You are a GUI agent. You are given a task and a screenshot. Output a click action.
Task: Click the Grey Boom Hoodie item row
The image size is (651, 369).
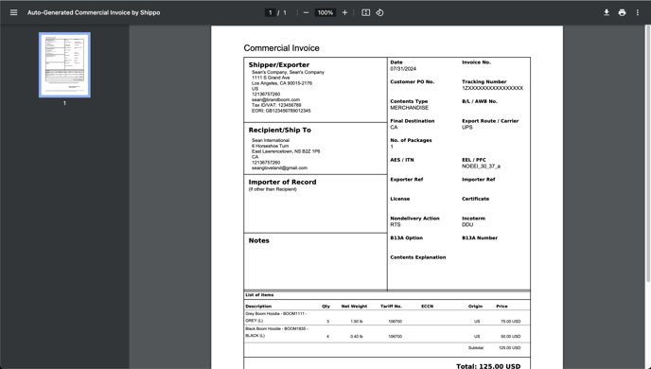[x=387, y=318]
